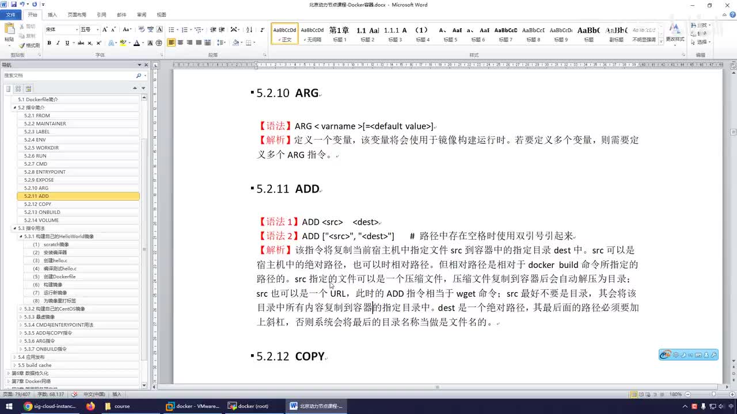Click the Distributed alignment icon
The height and width of the screenshot is (414, 737).
coord(208,43)
